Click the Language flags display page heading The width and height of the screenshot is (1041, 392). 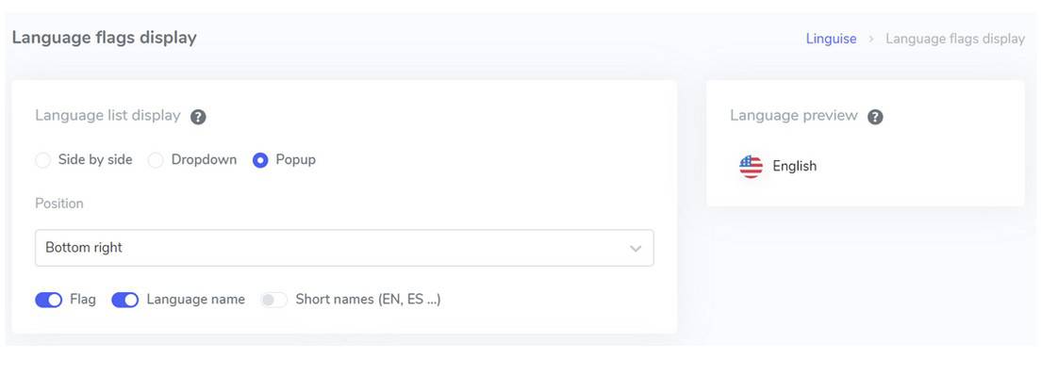(105, 37)
